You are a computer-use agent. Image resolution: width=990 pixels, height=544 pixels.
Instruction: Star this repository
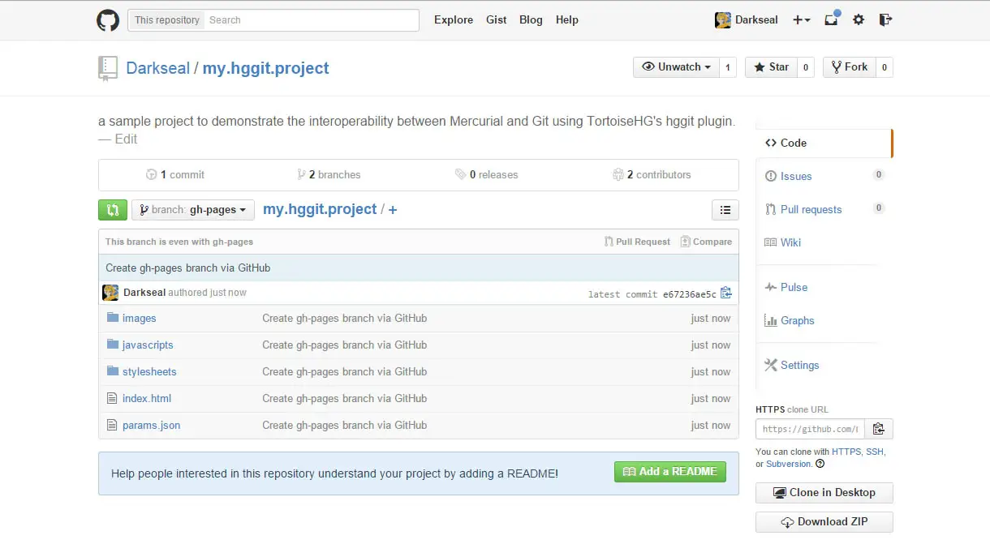[x=771, y=67]
